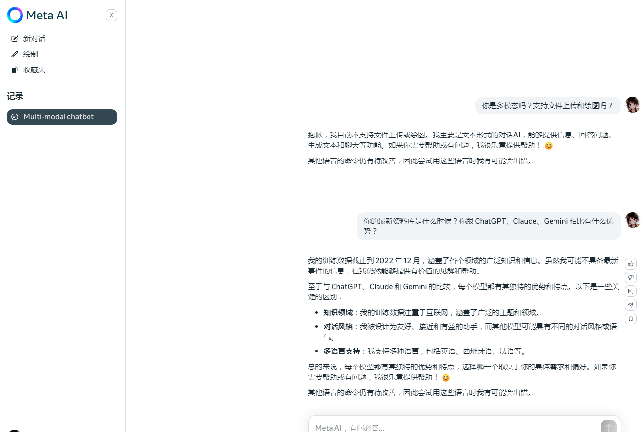
Task: Share the response with the send icon
Action: pos(631,305)
